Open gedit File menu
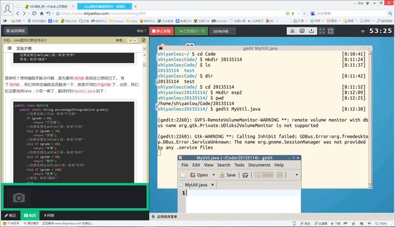The image size is (395, 227). click(x=185, y=165)
